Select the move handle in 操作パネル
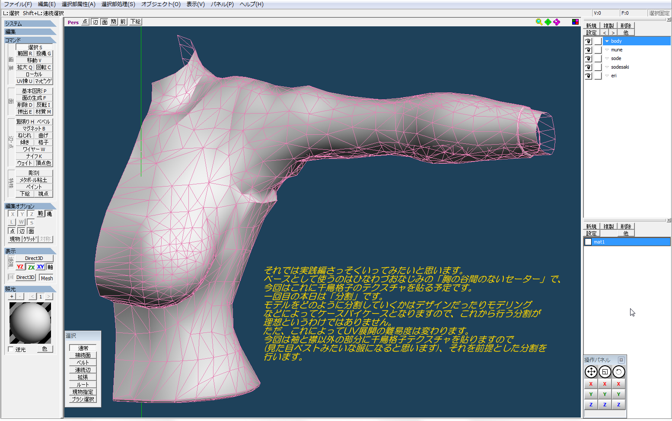 591,372
